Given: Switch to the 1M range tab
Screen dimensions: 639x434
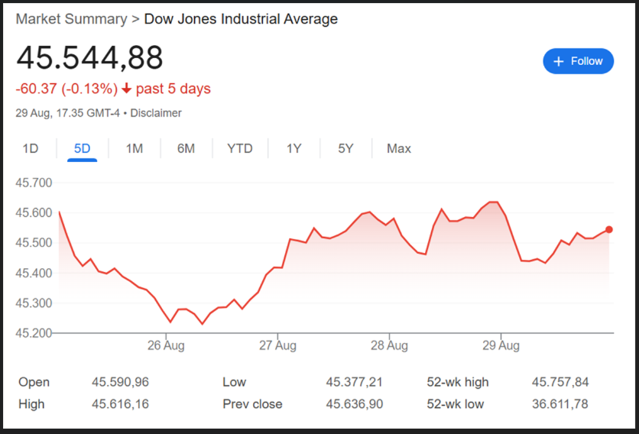Looking at the screenshot, I should pyautogui.click(x=135, y=148).
